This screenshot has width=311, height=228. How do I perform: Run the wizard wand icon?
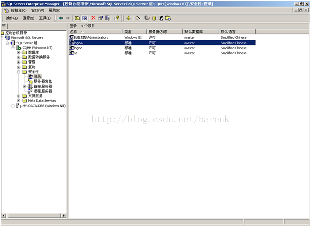(138, 18)
